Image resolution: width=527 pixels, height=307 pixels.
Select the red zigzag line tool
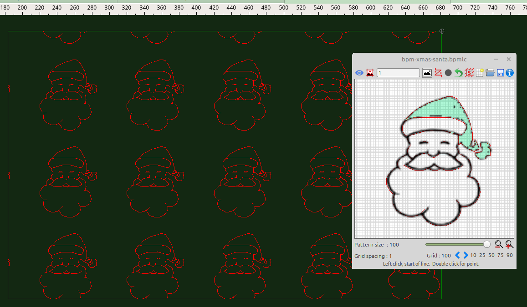click(438, 73)
